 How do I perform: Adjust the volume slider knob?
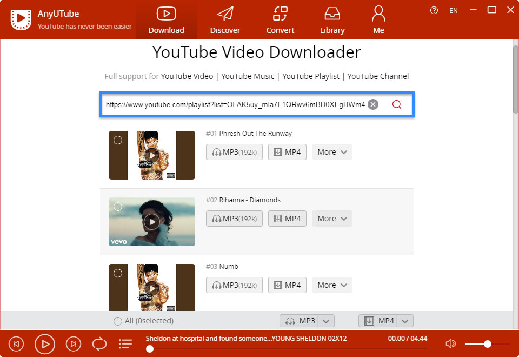487,344
